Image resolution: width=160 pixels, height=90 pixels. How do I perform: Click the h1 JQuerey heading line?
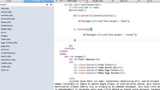(84, 59)
